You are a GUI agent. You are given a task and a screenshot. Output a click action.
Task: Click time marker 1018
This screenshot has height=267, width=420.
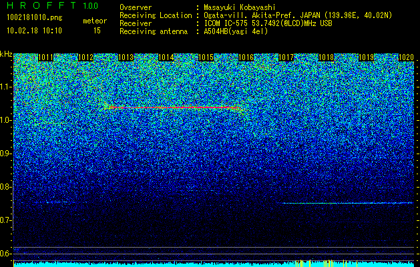(326, 57)
